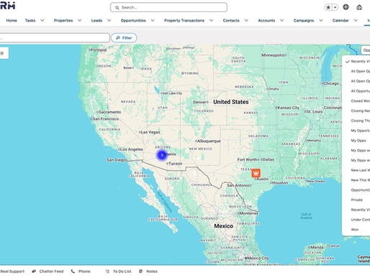
Task: Select the checked Recently Vi... list entry
Action: tap(356, 62)
